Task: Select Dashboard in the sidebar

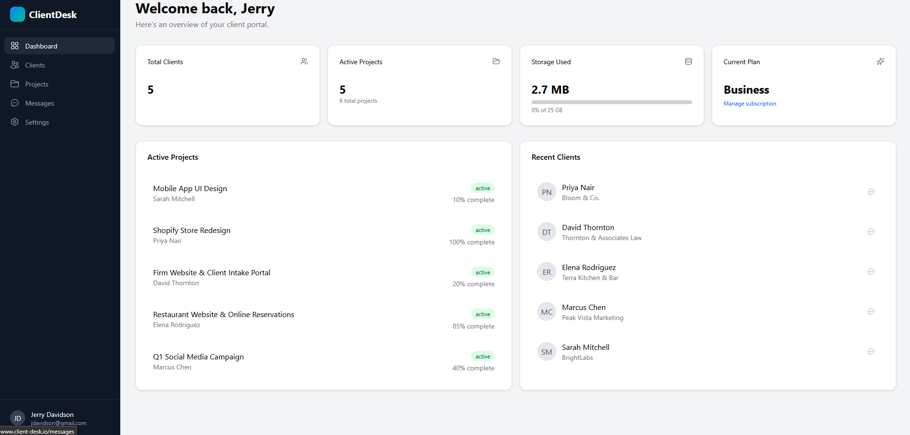Action: tap(41, 46)
